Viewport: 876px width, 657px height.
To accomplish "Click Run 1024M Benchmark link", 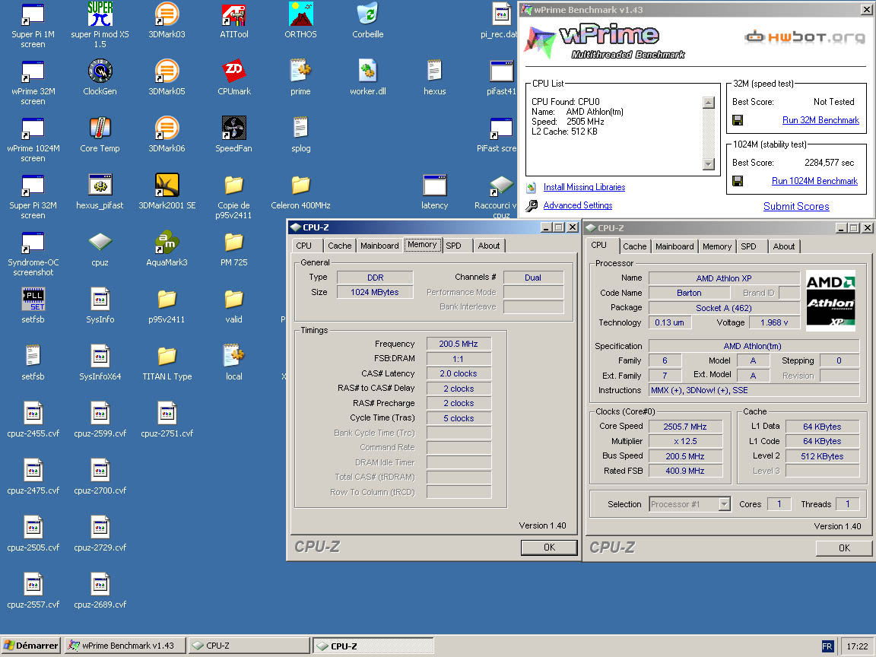I will pos(814,181).
